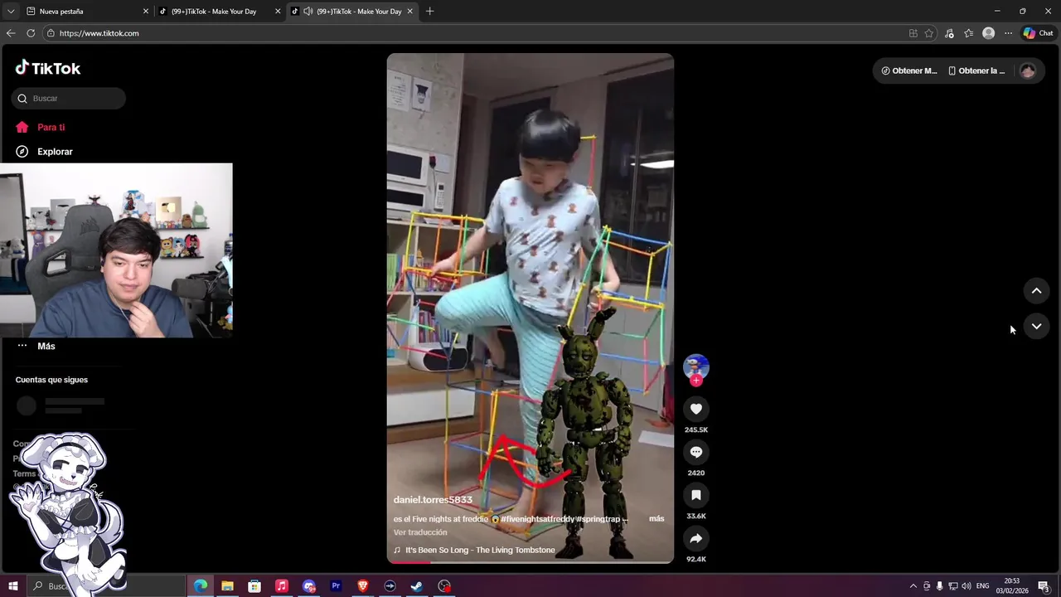
Task: Show hidden system tray icons
Action: point(913,586)
